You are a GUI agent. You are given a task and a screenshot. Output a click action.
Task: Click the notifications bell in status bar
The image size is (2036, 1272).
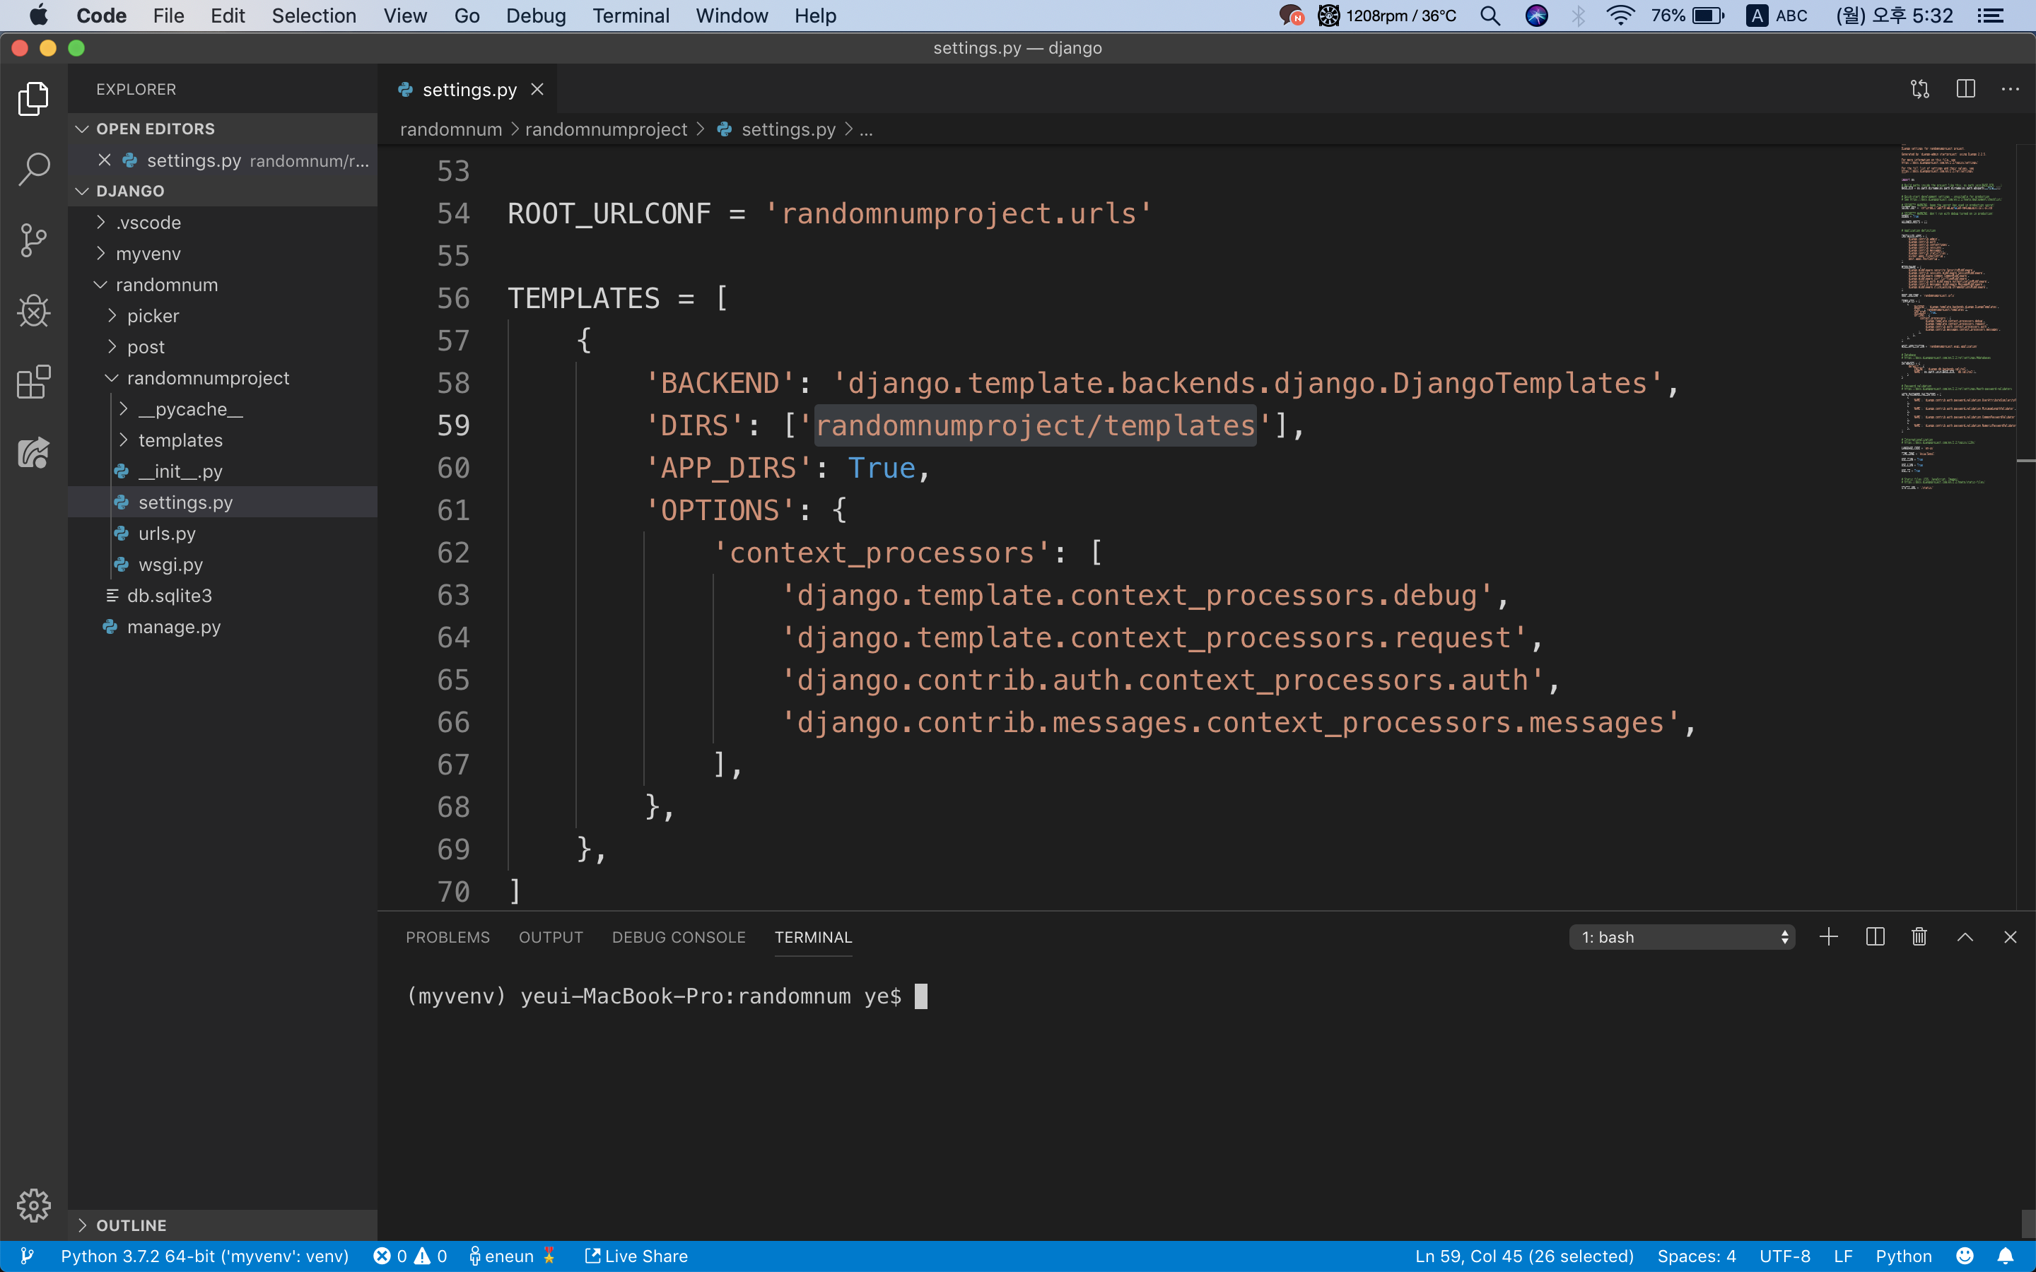(2006, 1256)
